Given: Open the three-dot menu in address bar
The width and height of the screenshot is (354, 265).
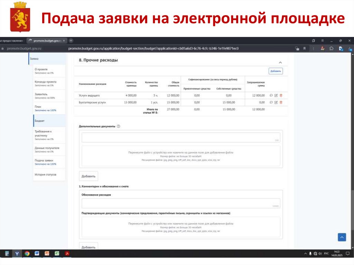Looking at the screenshot, I should (x=313, y=48).
